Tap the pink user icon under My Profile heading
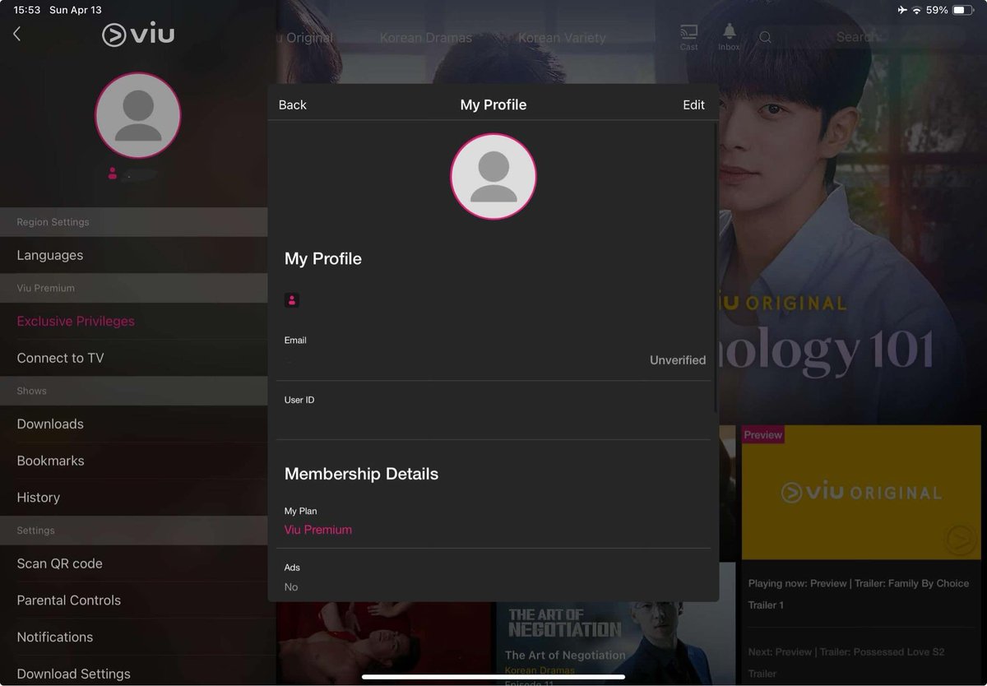Viewport: 987px width, 686px height. click(x=292, y=300)
